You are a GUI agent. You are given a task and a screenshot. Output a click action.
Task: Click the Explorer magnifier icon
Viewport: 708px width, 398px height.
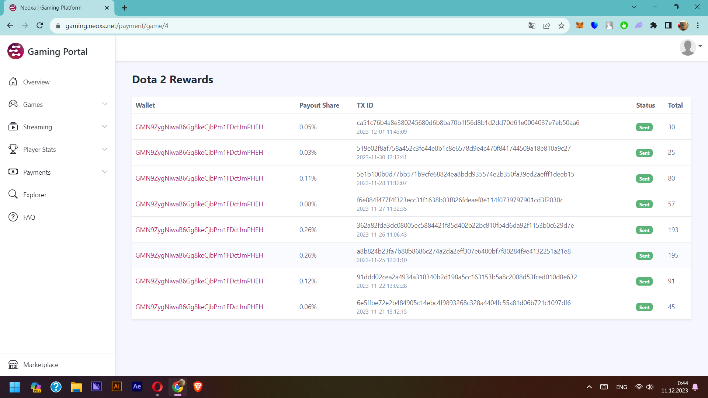[x=13, y=194]
